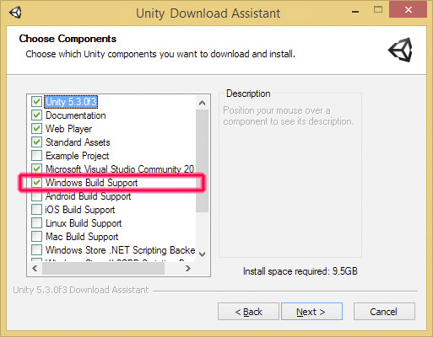Uncheck Microsoft Visual Studio Community

(x=36, y=168)
